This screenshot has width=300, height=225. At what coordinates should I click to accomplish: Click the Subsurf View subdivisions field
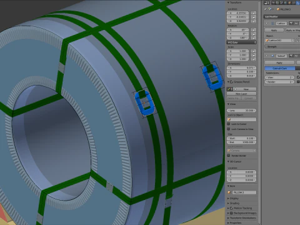(x=279, y=77)
